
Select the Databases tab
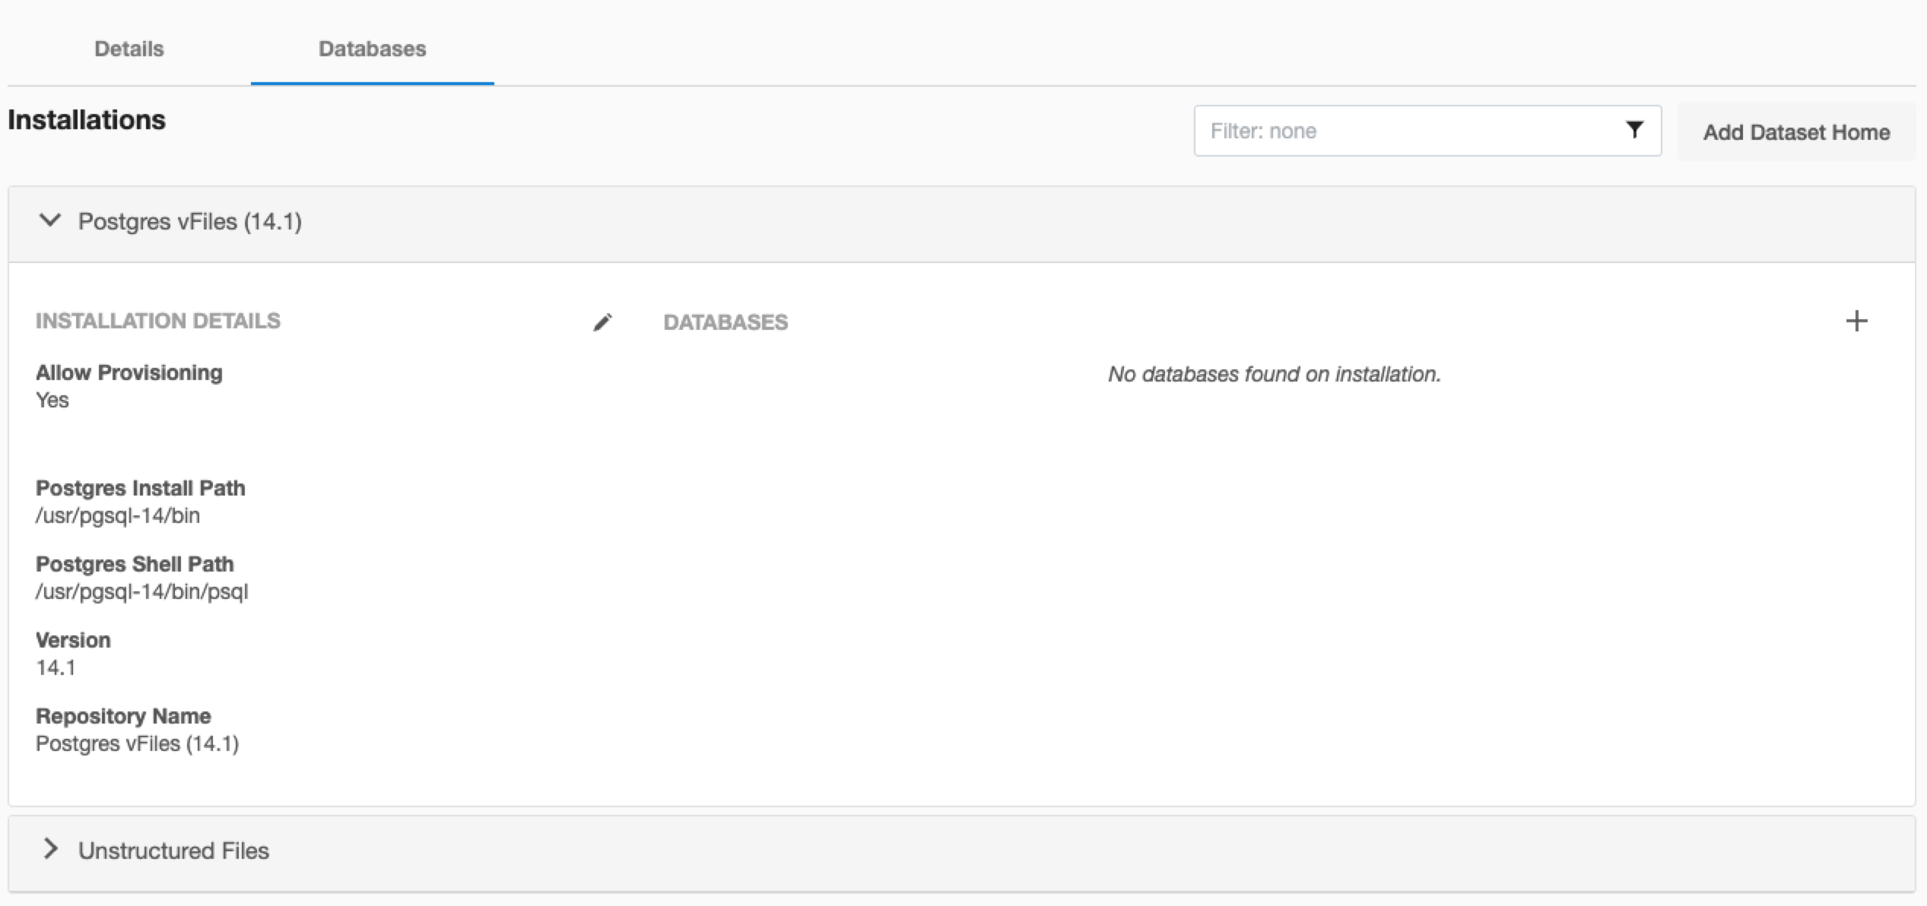click(372, 49)
